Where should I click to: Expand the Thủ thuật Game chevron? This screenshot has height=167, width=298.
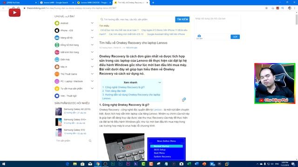[x=92, y=74]
